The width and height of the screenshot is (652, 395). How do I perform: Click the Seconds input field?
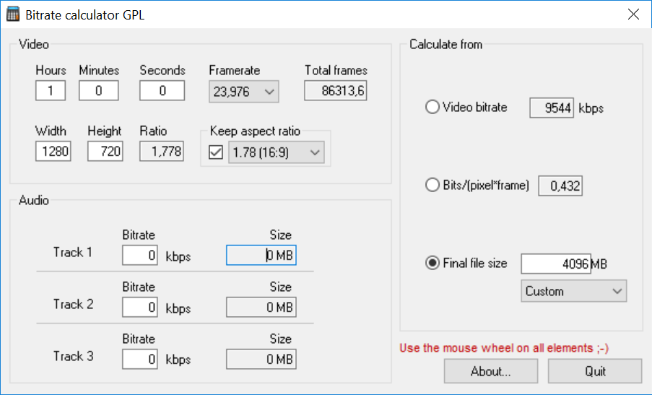[x=162, y=91]
